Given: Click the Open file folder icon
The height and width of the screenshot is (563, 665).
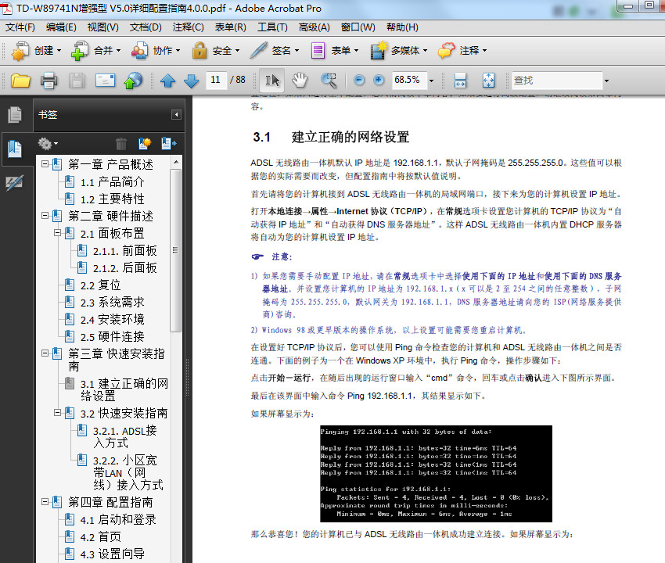Looking at the screenshot, I should click(x=20, y=80).
